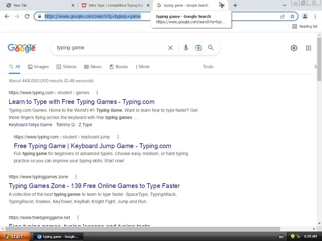Click the keyboard icon in taskbar
The width and height of the screenshot is (322, 241).
[281, 237]
